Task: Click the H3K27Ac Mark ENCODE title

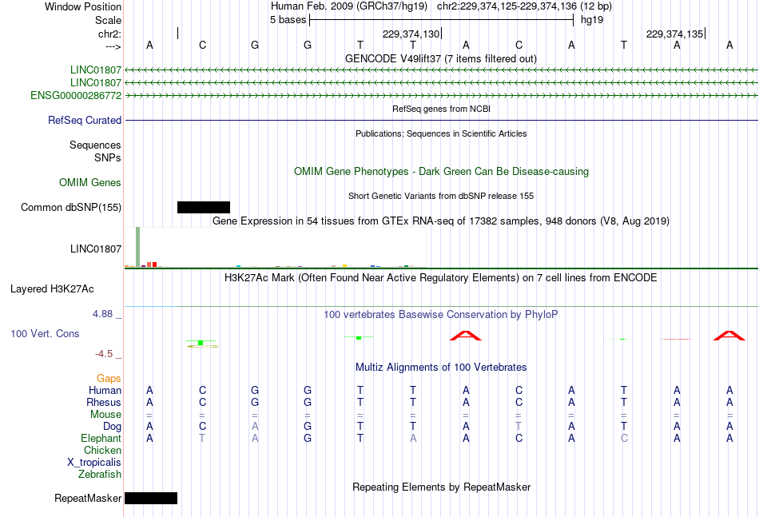Action: coord(441,278)
